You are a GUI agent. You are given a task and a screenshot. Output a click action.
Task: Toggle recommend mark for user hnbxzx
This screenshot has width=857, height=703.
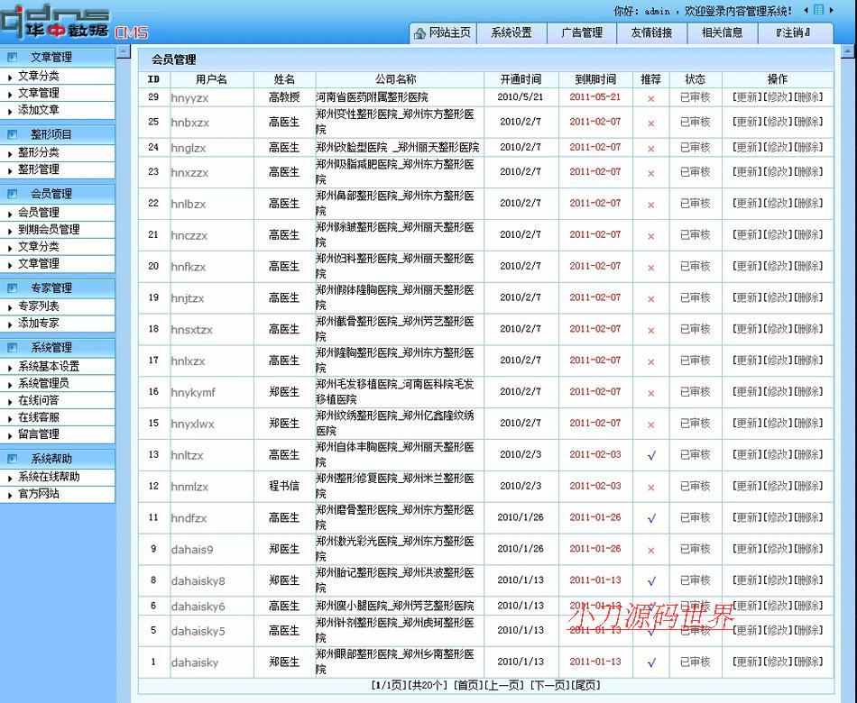tap(651, 123)
